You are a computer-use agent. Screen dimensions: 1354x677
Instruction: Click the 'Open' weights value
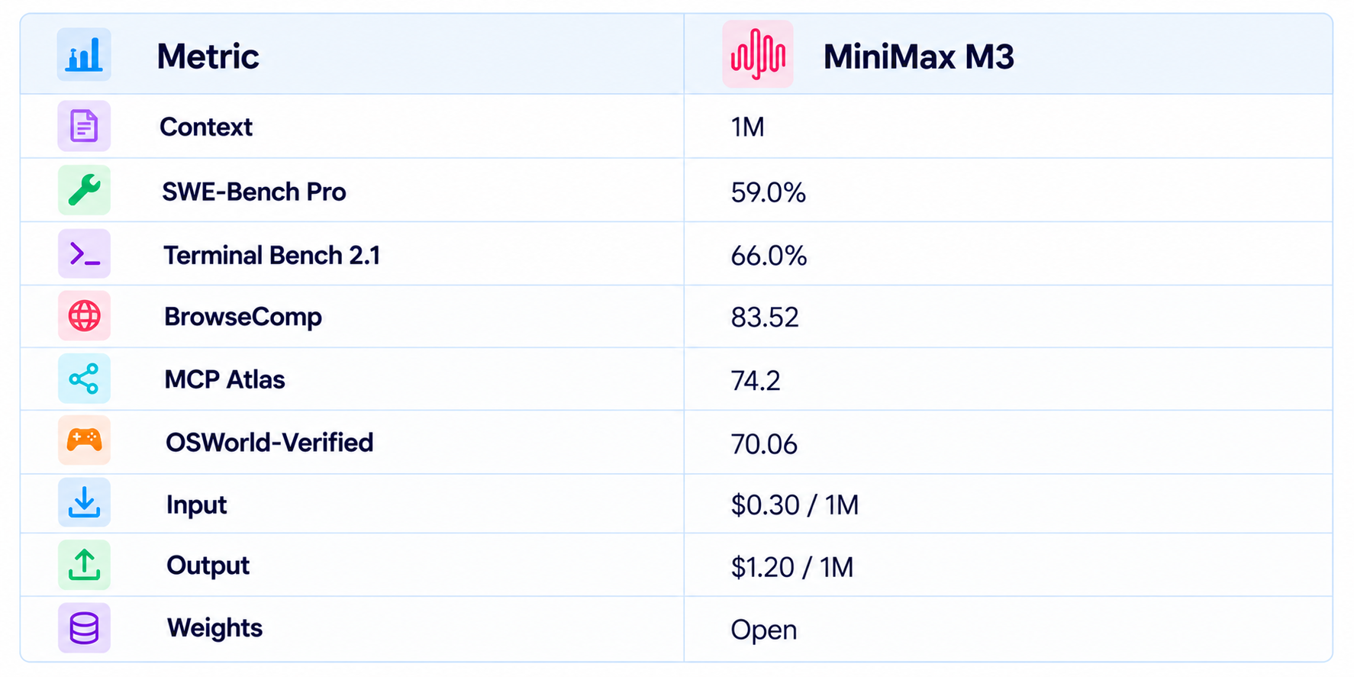[763, 630]
